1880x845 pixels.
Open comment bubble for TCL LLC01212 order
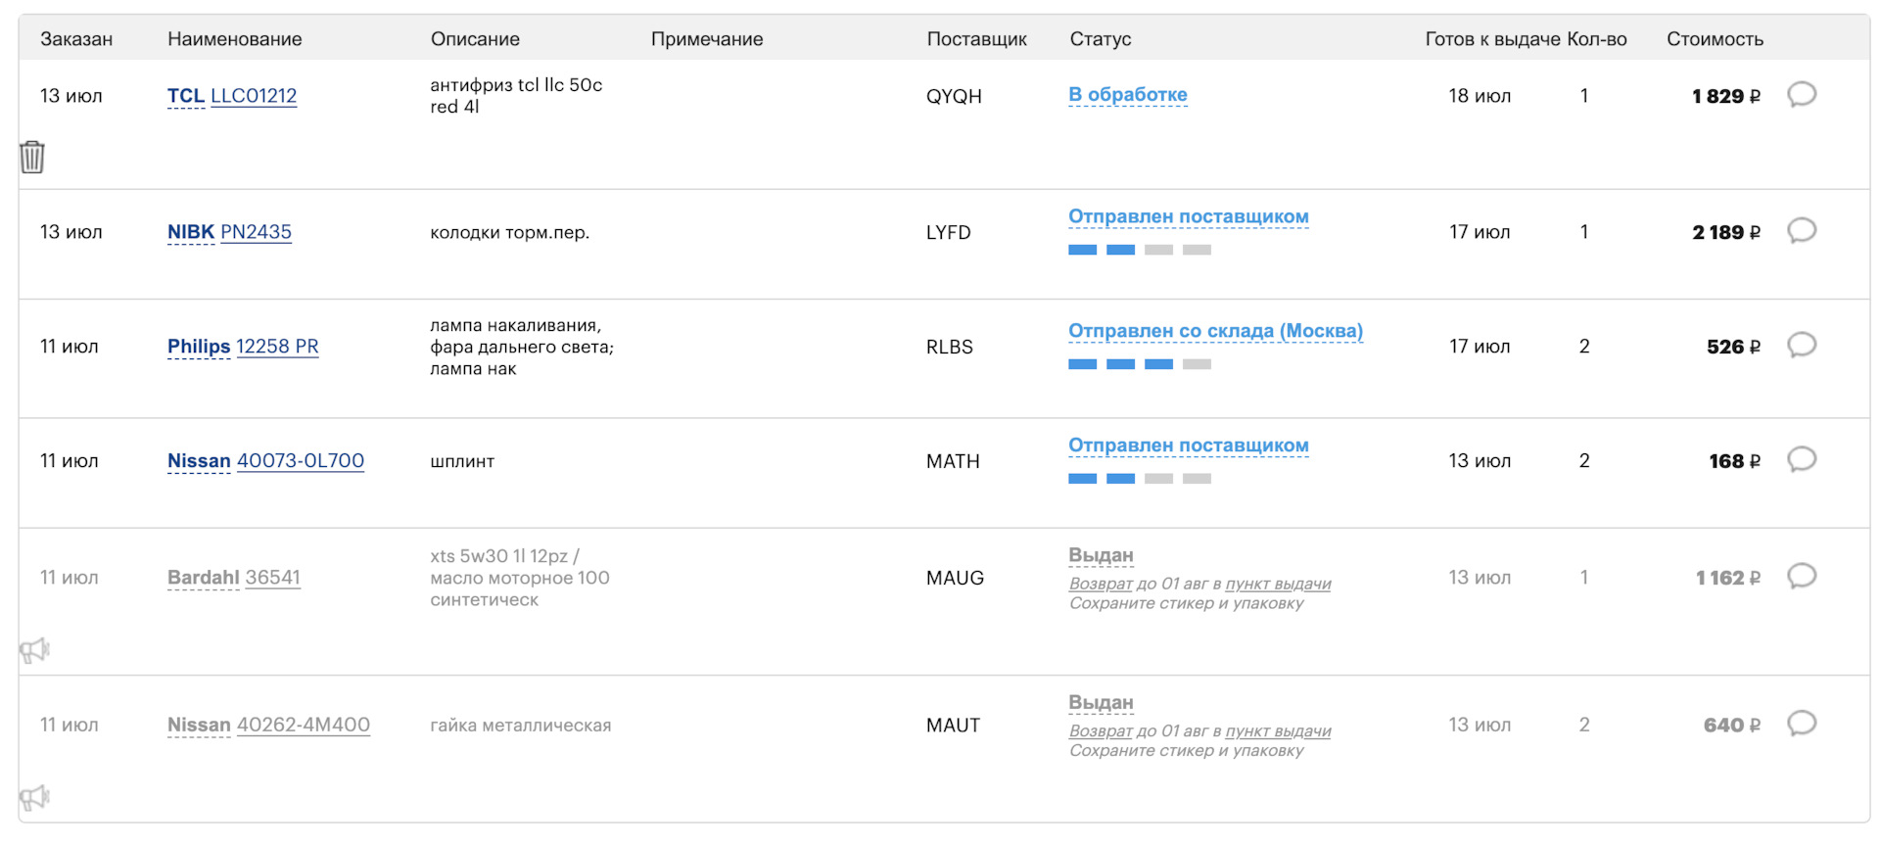coord(1802,95)
